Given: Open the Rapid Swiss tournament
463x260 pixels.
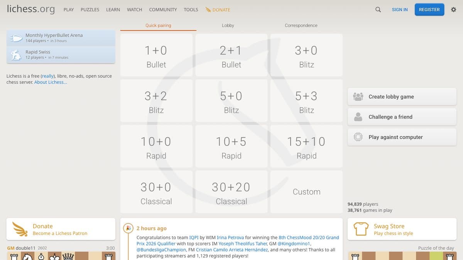Looking at the screenshot, I should pos(61,55).
